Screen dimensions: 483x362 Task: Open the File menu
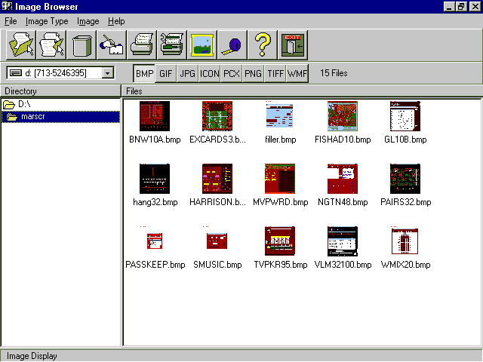coord(11,21)
